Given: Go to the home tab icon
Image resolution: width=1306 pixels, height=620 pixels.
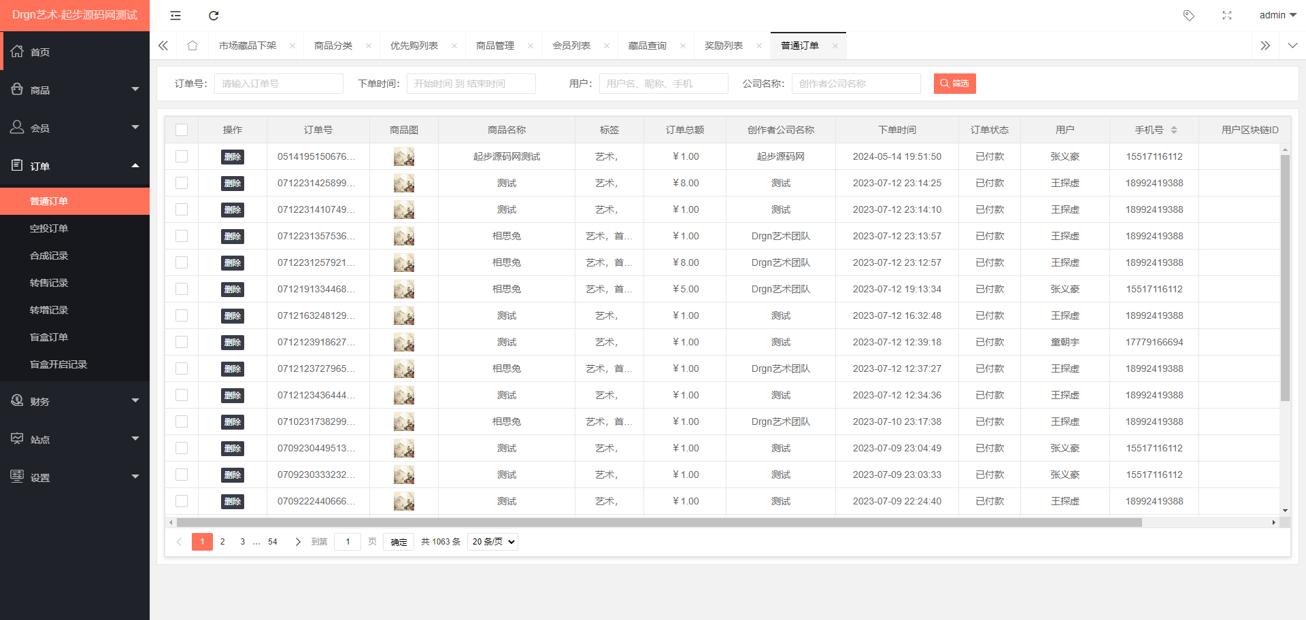Looking at the screenshot, I should point(192,46).
